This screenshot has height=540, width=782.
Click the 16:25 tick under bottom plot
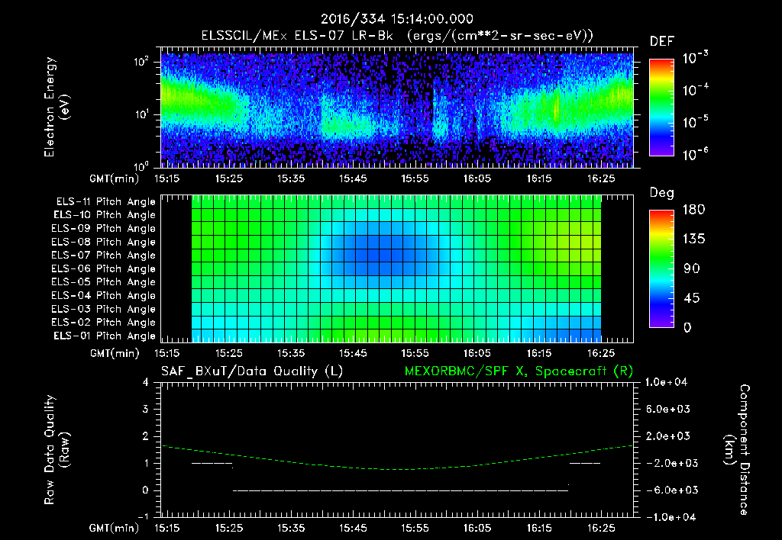601,528
